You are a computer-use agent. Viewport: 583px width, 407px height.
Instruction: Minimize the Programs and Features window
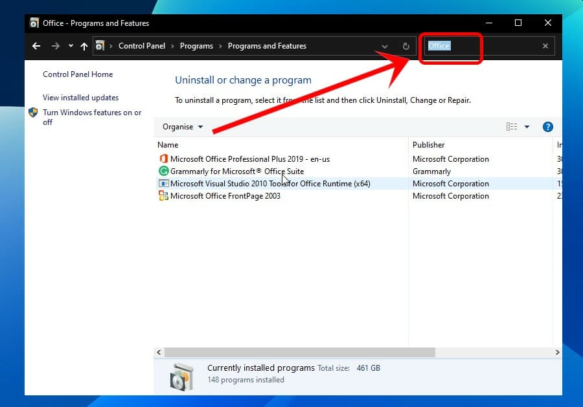tap(489, 23)
